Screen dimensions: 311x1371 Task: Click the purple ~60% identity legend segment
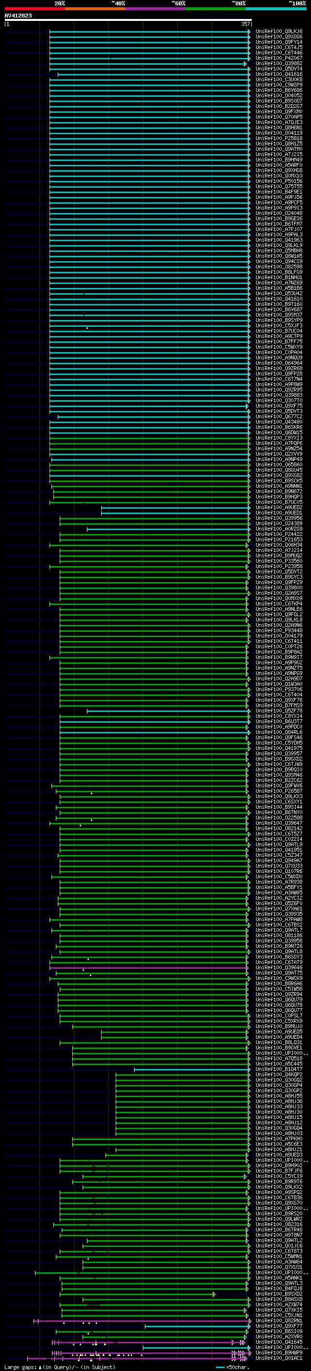(155, 9)
